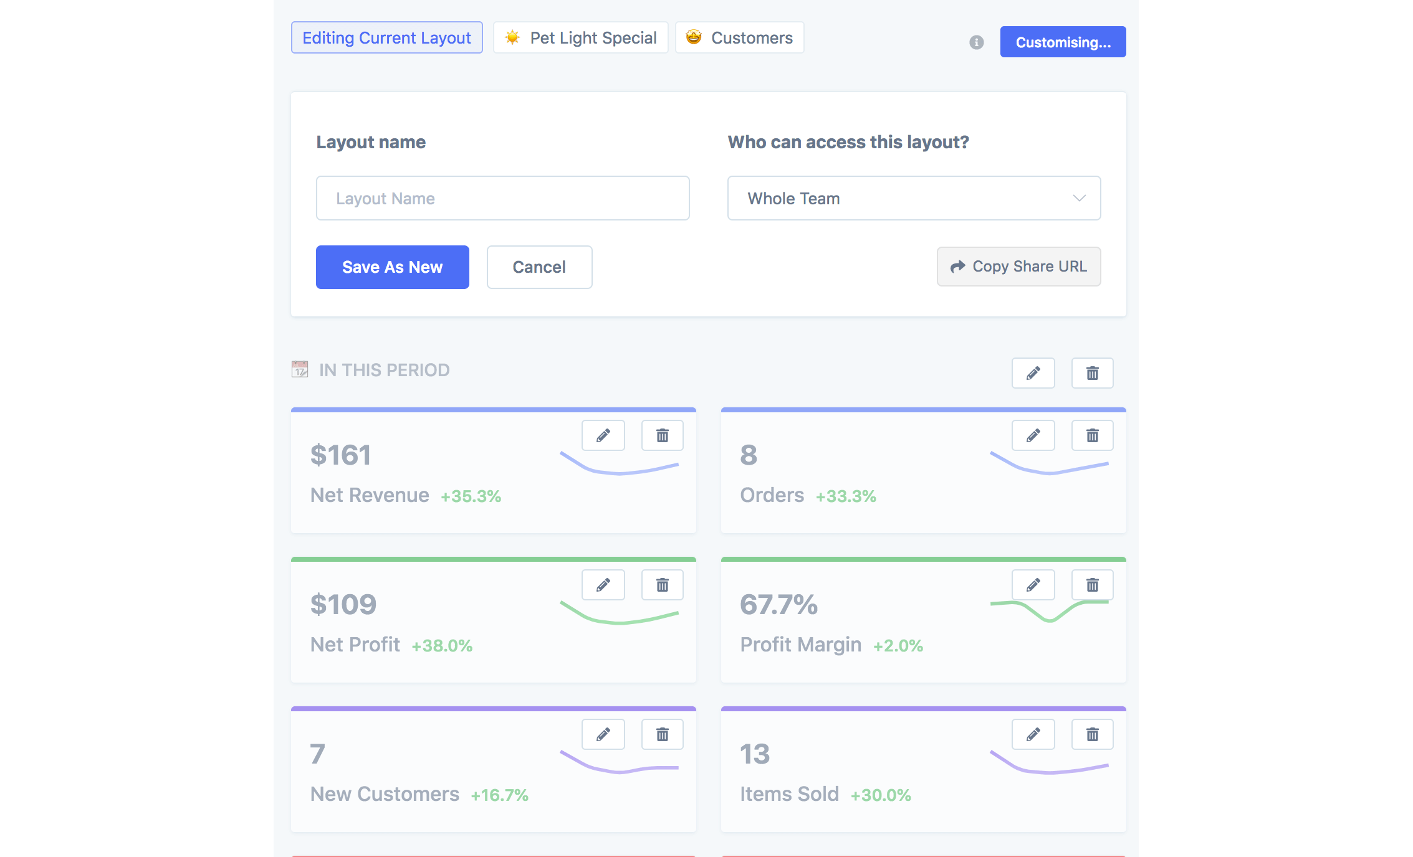The height and width of the screenshot is (857, 1413).
Task: Edit the Profit Margin card
Action: tap(1033, 585)
